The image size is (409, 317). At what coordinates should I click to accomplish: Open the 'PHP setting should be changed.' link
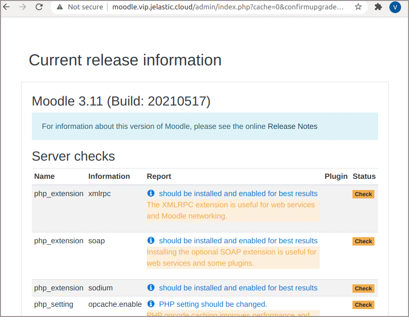click(213, 304)
